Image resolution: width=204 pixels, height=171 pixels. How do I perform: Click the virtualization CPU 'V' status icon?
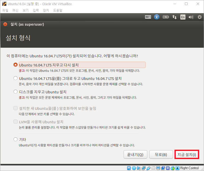(168, 168)
